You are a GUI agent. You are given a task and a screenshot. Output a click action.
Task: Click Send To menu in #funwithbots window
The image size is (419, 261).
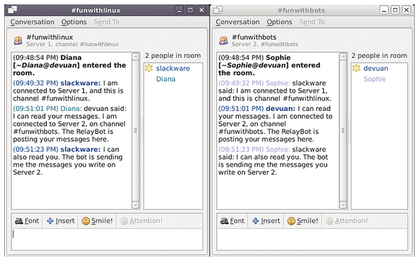click(x=312, y=22)
